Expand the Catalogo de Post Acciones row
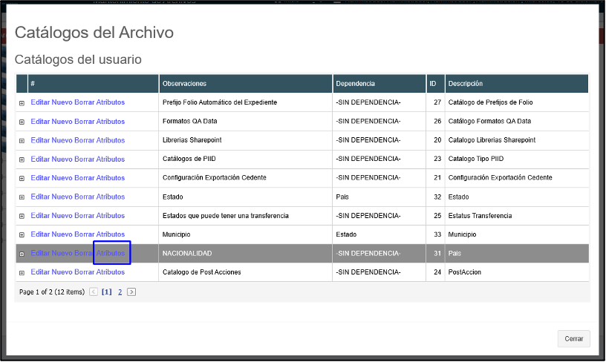Image resolution: width=606 pixels, height=362 pixels. point(22,272)
